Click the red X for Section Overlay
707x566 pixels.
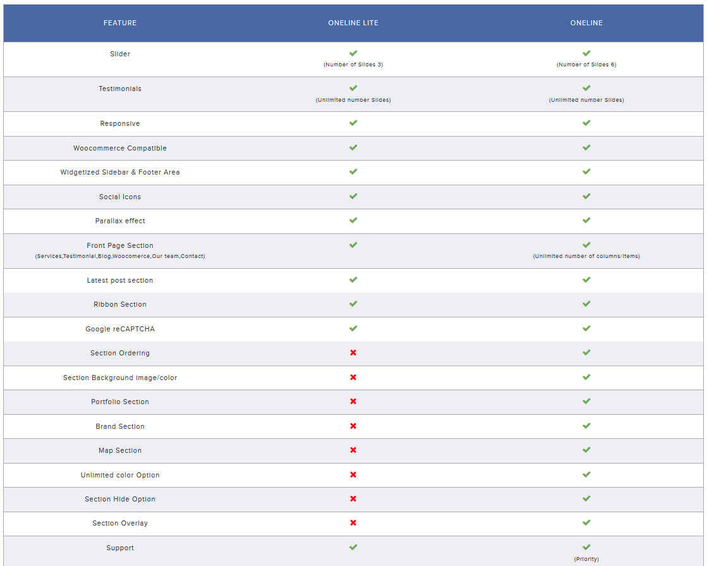pyautogui.click(x=353, y=523)
